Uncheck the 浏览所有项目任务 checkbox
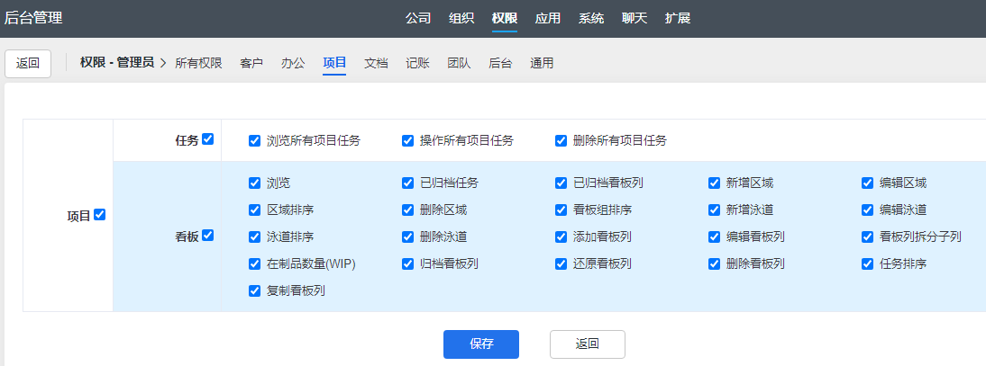The height and width of the screenshot is (366, 986). click(254, 140)
